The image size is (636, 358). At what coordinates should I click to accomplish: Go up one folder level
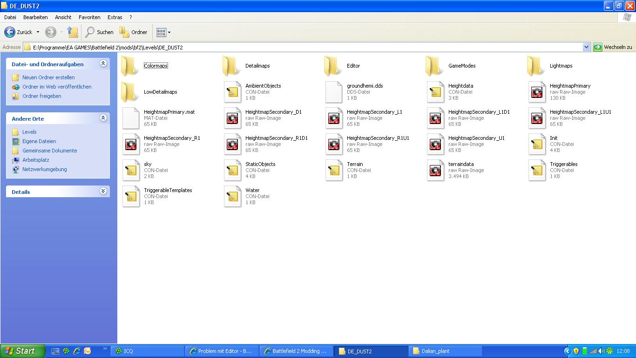point(73,32)
